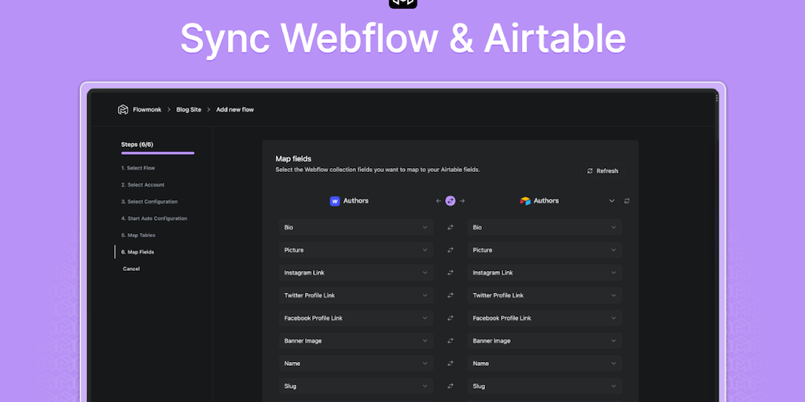Toggle sync direction for Instagram Link row
This screenshot has width=805, height=402.
tap(450, 273)
